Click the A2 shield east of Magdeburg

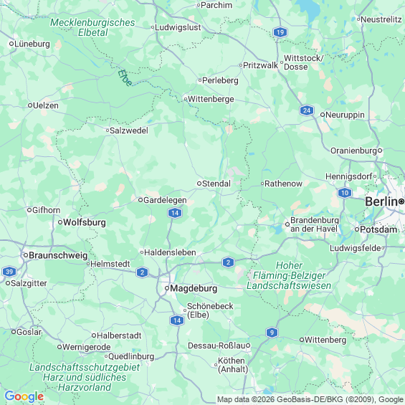pos(228,262)
